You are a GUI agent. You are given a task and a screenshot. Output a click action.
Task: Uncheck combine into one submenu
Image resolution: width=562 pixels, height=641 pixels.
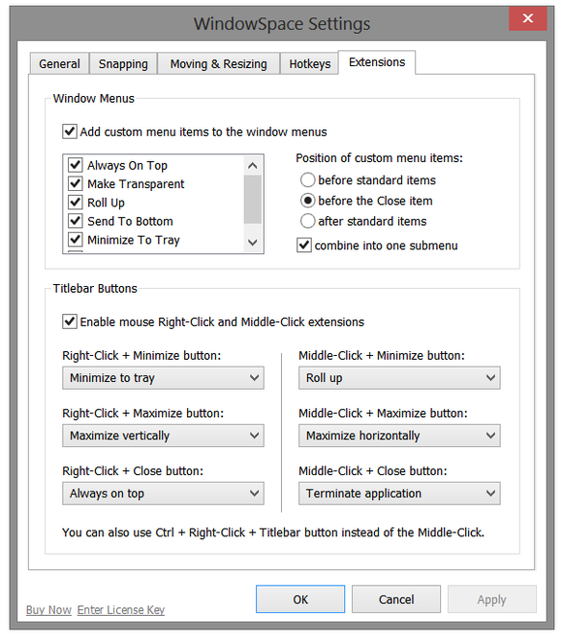(304, 245)
